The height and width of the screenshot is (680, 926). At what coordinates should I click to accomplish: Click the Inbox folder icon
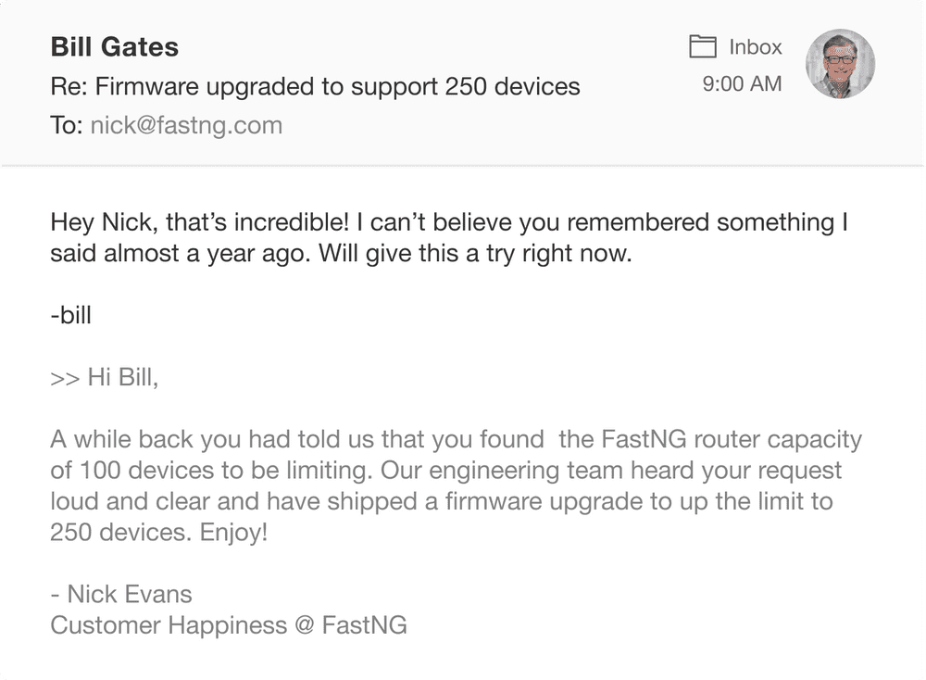703,47
